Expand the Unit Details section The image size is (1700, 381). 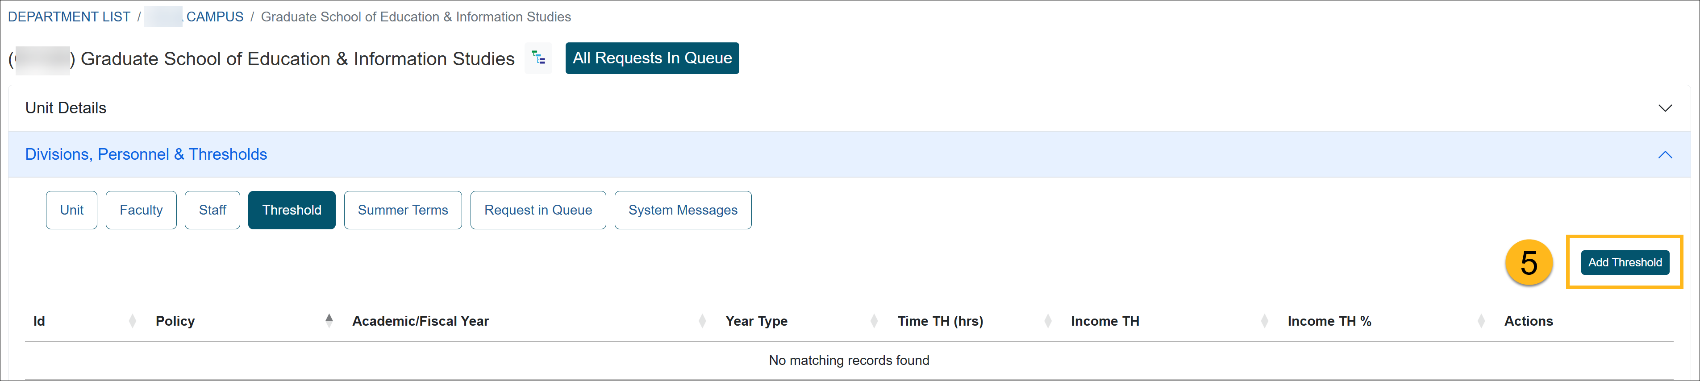(x=1664, y=108)
